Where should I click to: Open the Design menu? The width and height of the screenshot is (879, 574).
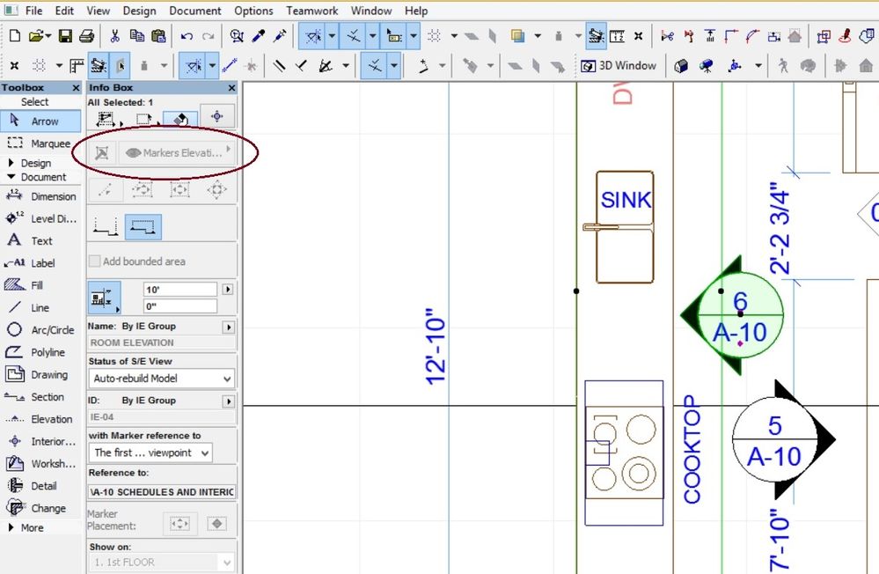click(x=139, y=11)
